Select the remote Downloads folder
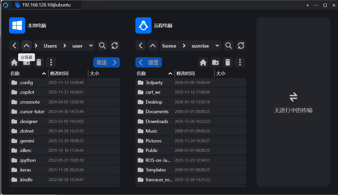The image size is (338, 195). [157, 121]
